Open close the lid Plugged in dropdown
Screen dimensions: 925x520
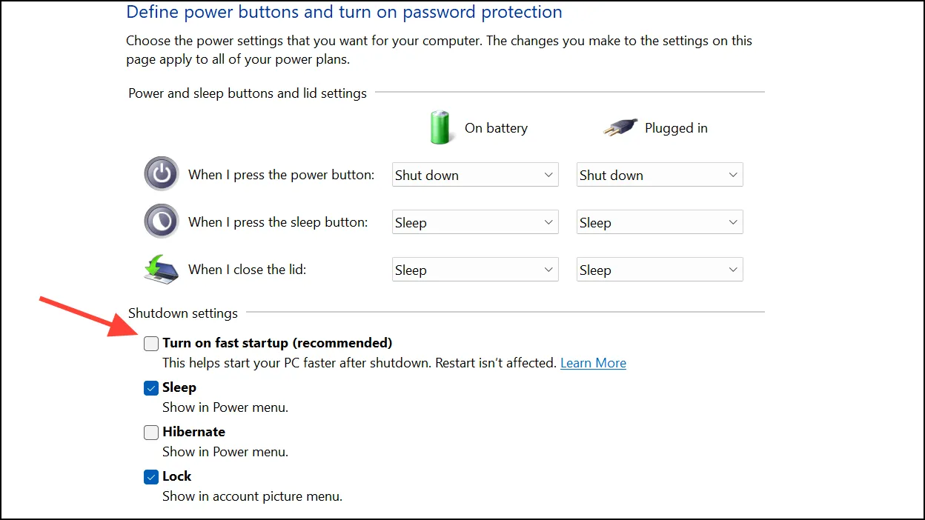pyautogui.click(x=660, y=270)
